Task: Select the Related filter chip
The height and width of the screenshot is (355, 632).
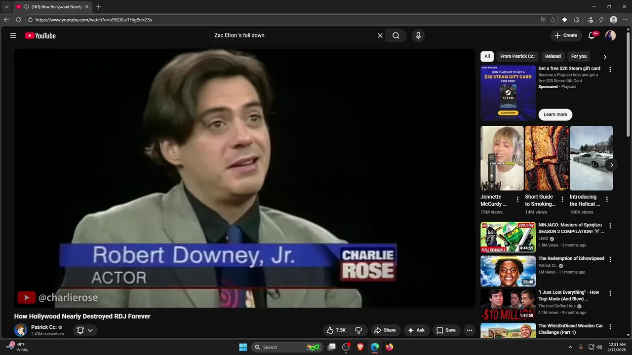Action: 553,56
